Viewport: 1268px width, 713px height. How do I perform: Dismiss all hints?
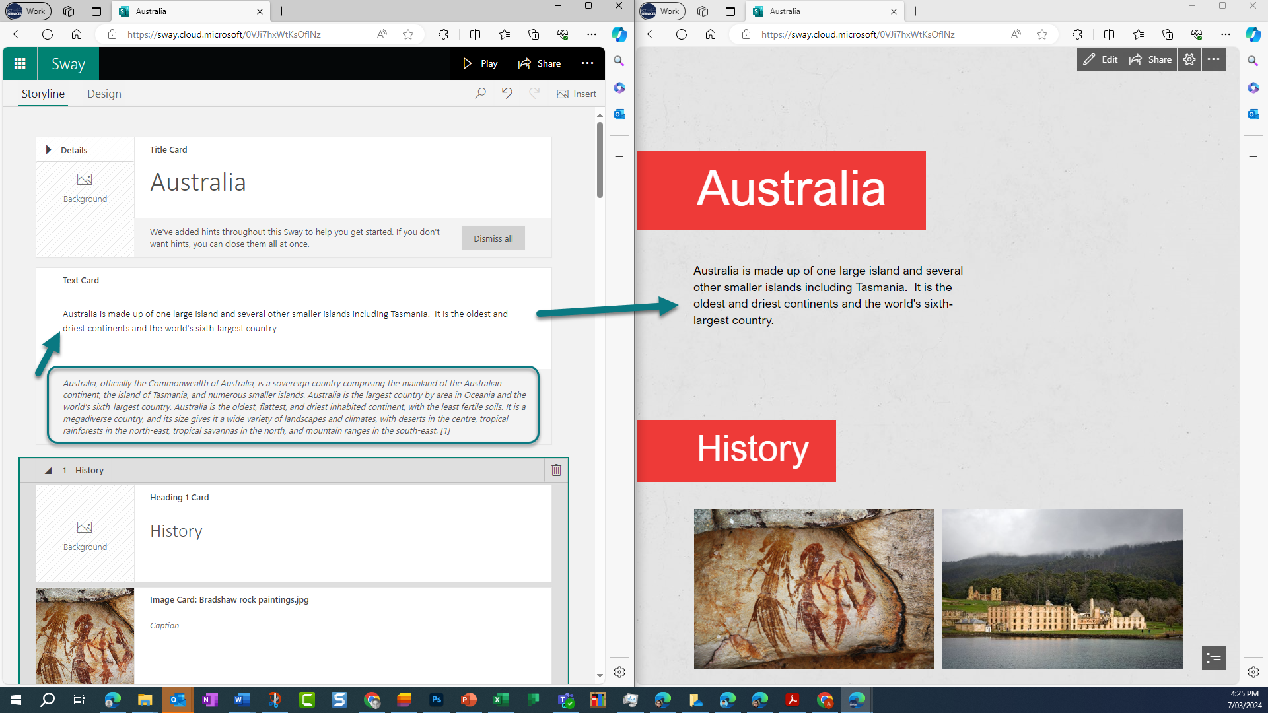pos(493,238)
